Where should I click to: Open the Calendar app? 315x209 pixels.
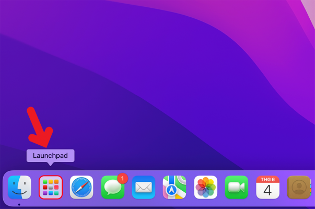267,187
